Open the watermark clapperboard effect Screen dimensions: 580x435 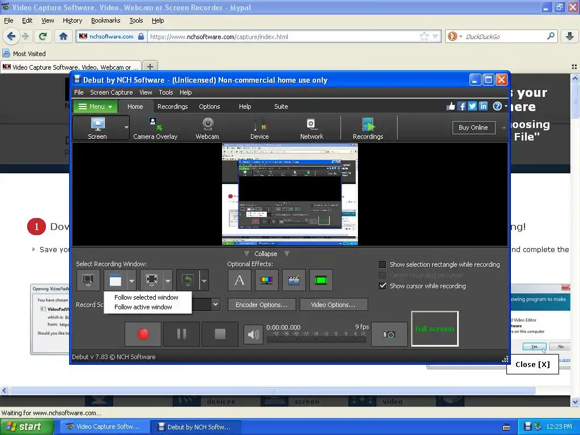tap(294, 280)
